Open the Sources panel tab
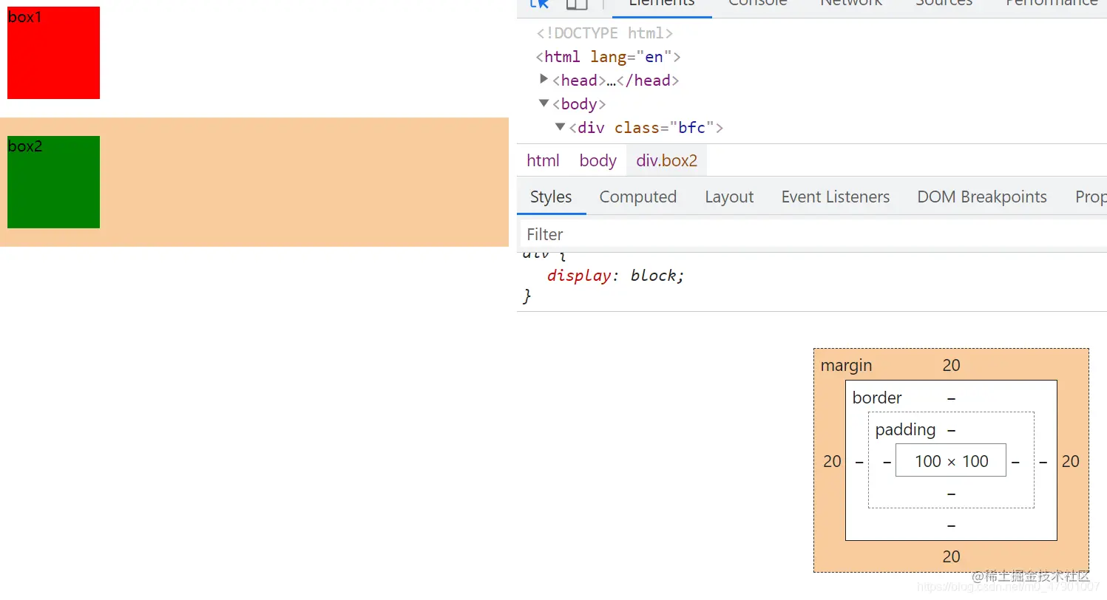This screenshot has width=1107, height=600. click(x=944, y=4)
